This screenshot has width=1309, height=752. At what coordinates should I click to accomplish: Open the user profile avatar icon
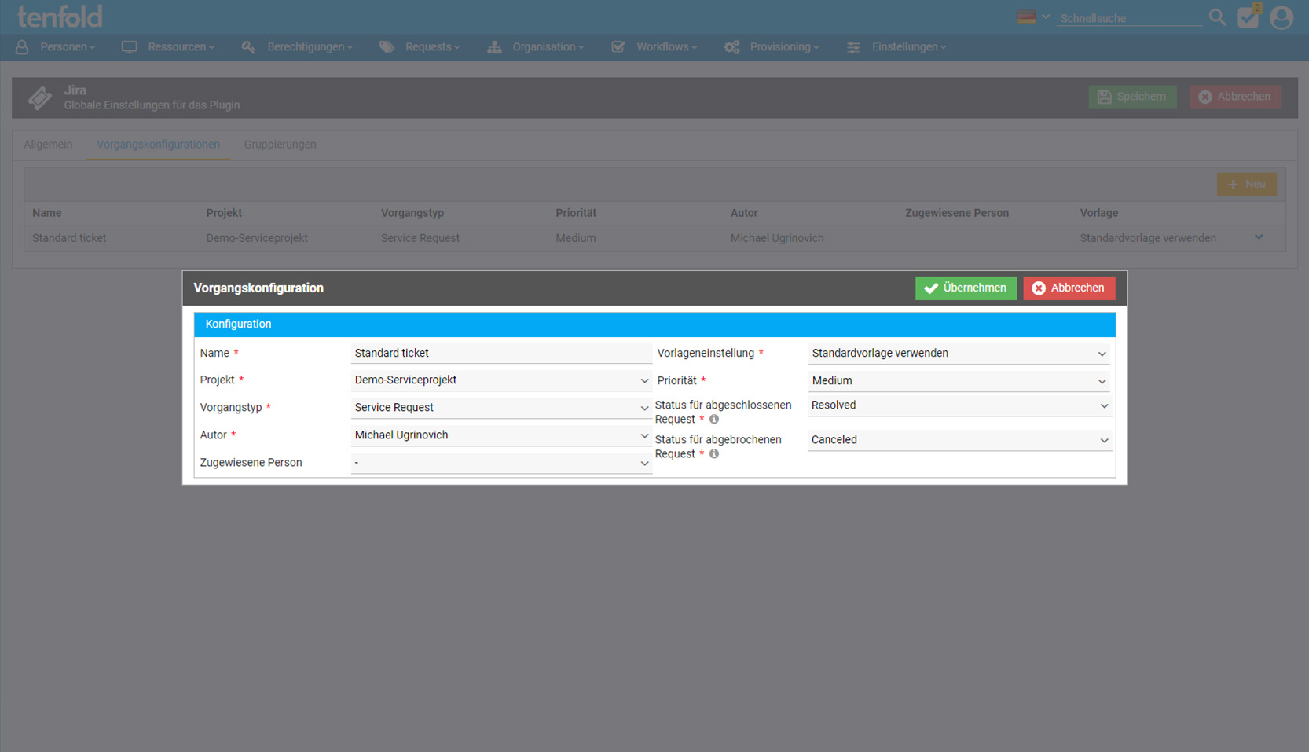[1281, 17]
